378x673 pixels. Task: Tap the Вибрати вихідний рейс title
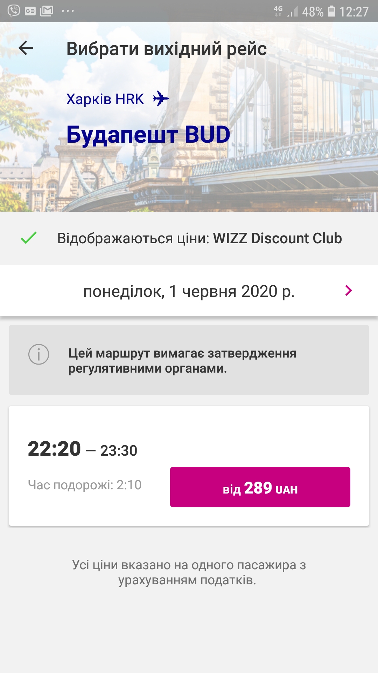167,49
